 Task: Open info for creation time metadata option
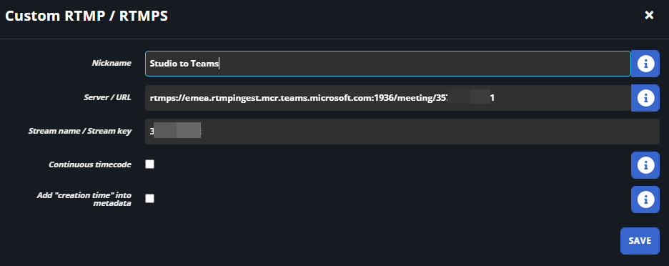pos(645,199)
